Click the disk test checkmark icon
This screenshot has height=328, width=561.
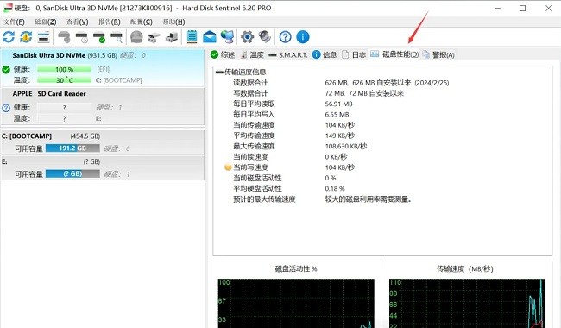coord(99,37)
